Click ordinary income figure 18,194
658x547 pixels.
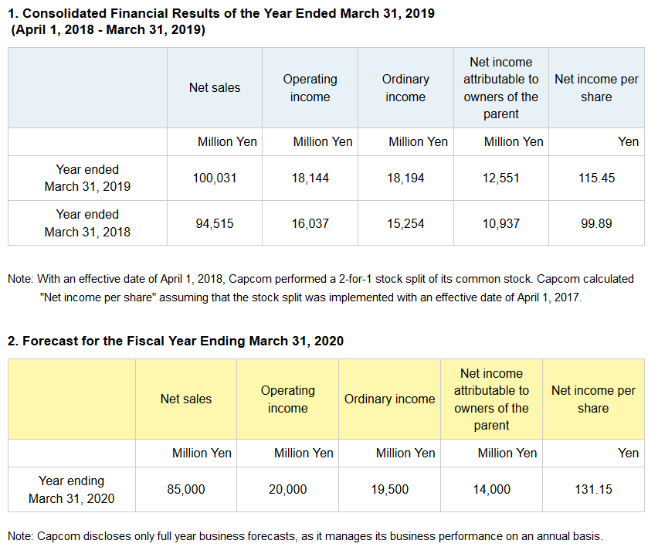[x=405, y=178]
